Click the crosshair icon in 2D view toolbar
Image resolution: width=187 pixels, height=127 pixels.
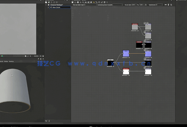click(x=28, y=56)
